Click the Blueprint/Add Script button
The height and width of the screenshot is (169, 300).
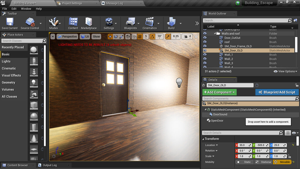[277, 92]
